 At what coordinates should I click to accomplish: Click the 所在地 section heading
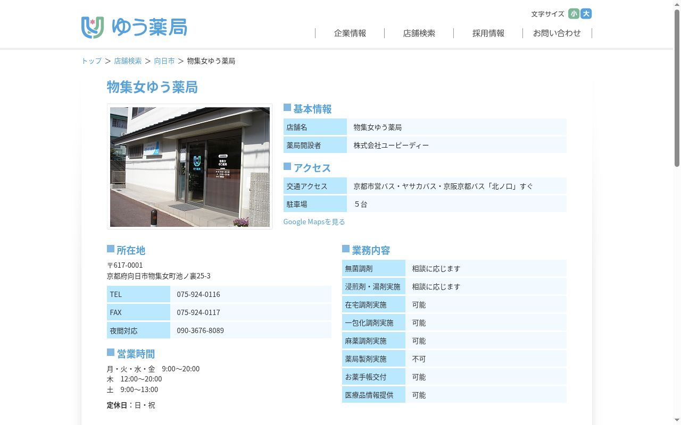click(x=131, y=250)
